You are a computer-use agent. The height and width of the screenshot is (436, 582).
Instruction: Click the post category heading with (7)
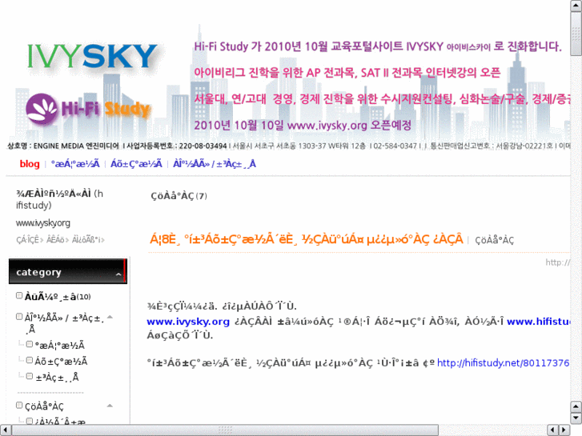[x=179, y=196]
